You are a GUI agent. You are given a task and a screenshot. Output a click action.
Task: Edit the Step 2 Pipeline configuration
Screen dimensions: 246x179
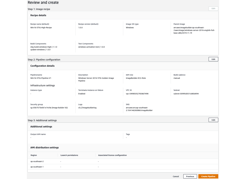coord(213,59)
